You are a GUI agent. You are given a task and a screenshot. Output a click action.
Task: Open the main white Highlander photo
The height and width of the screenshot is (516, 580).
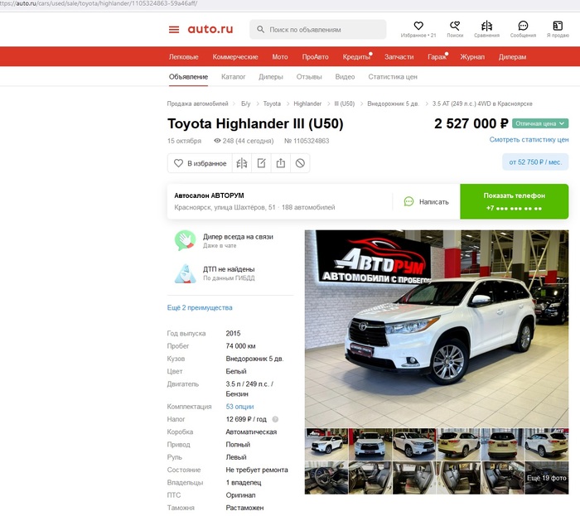click(x=437, y=329)
